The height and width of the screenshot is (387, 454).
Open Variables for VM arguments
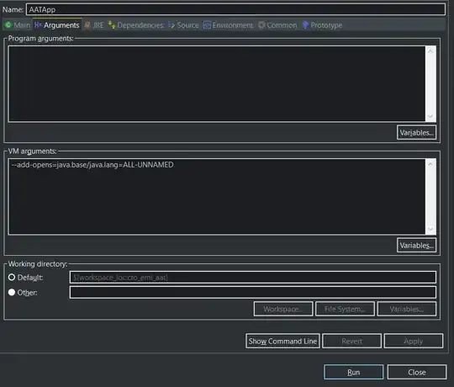coord(417,246)
